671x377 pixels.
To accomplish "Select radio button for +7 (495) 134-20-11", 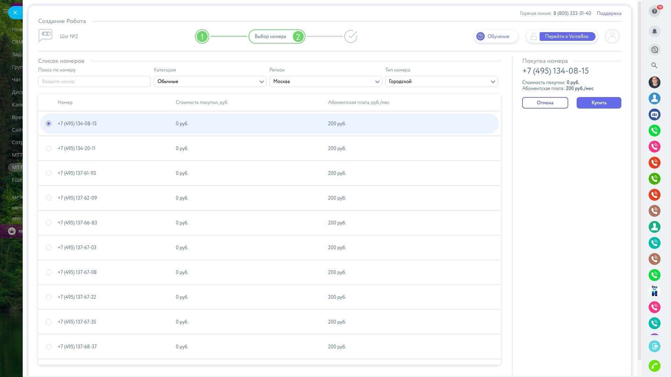I will click(x=49, y=148).
